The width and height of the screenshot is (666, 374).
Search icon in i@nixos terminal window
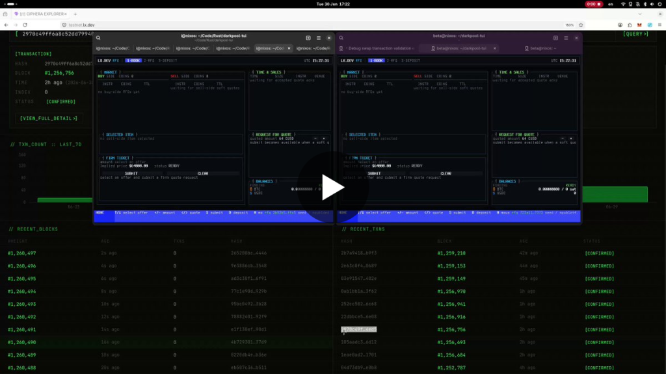[x=98, y=38]
